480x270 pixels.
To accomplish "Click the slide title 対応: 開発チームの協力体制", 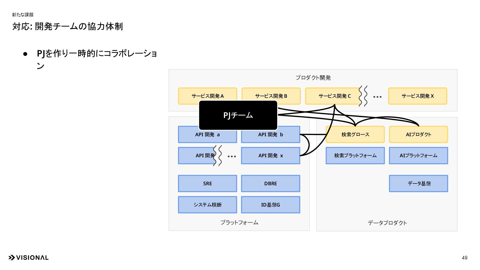I will point(67,26).
